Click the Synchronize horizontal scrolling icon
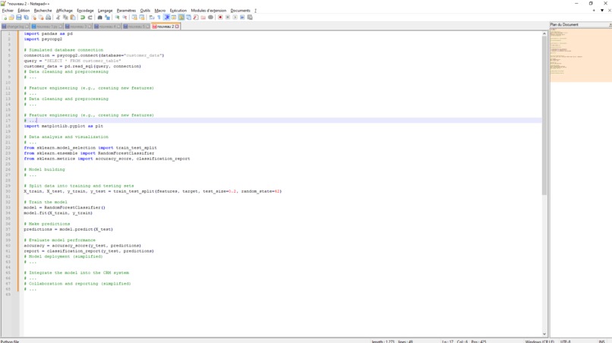Screen dimensions: 612x343 (142, 17)
